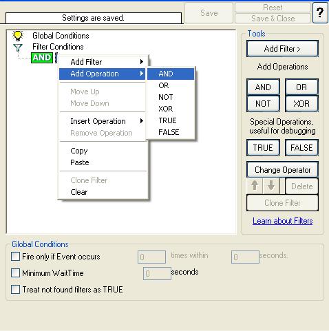Click the Change Operator button
The width and height of the screenshot is (329, 331).
coord(282,170)
